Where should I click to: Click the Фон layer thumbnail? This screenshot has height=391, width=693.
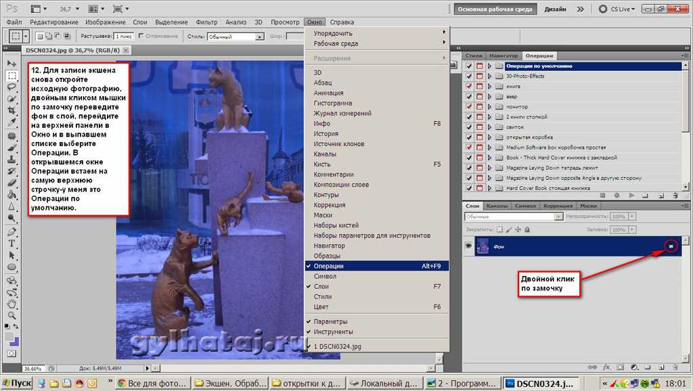click(483, 247)
